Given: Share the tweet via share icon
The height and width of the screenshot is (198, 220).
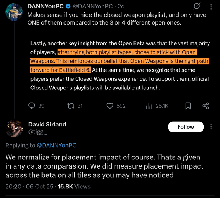Looking at the screenshot, I should (206, 106).
